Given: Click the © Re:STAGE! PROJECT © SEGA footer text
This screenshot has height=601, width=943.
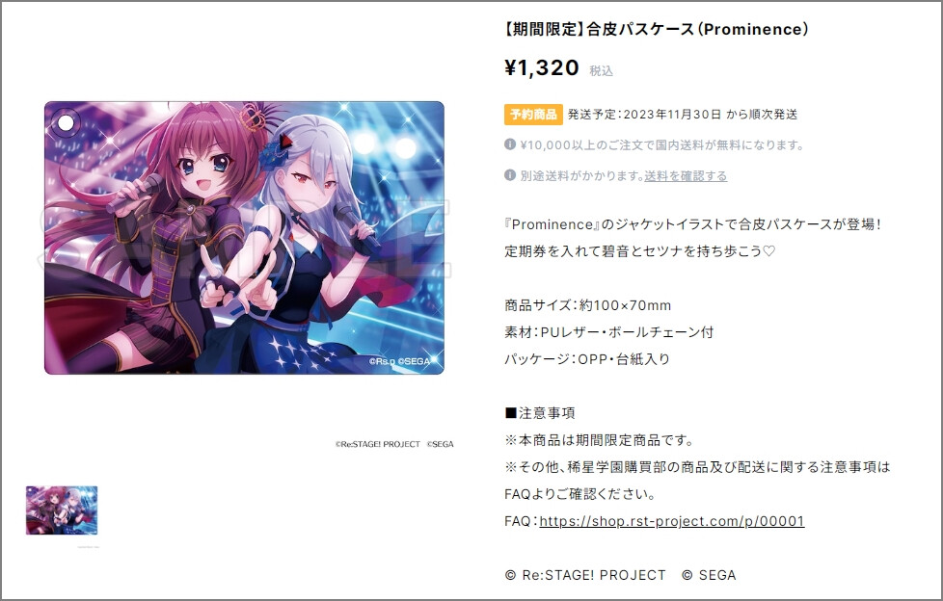Looking at the screenshot, I should [620, 575].
